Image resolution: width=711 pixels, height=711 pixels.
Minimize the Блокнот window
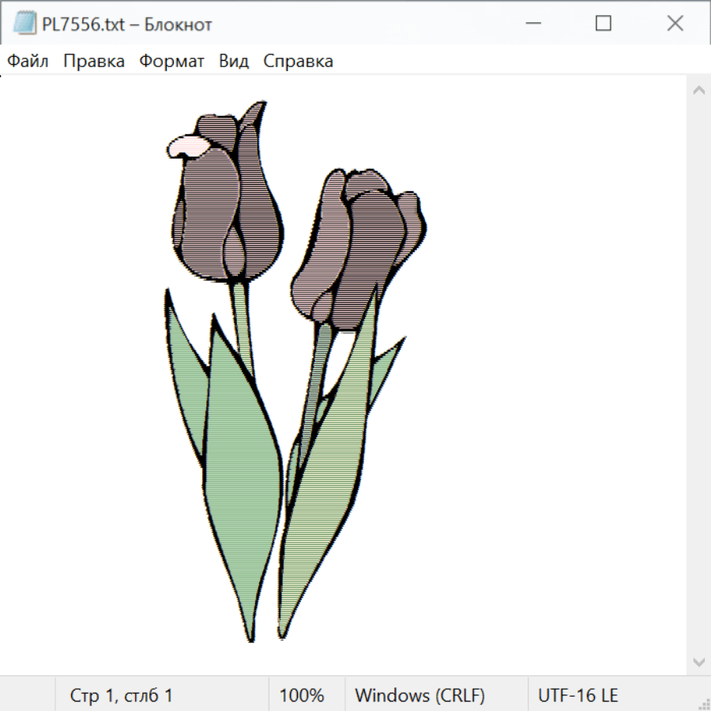click(x=532, y=24)
